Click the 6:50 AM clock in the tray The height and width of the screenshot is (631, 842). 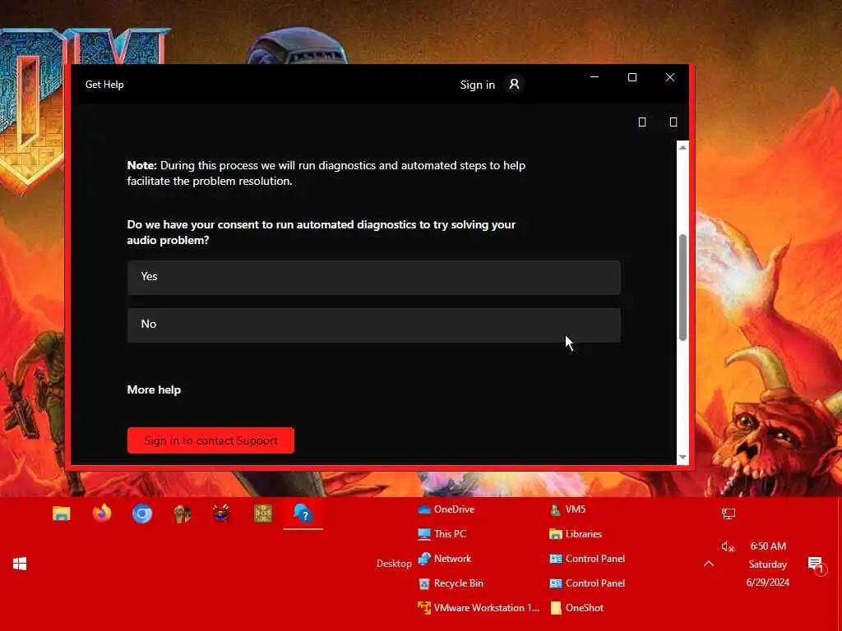[768, 546]
